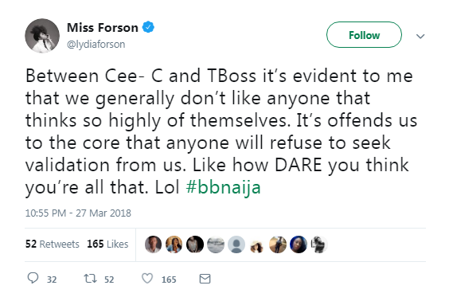This screenshot has width=449, height=305.
Task: Click the last liker avatar in the row
Action: click(319, 244)
